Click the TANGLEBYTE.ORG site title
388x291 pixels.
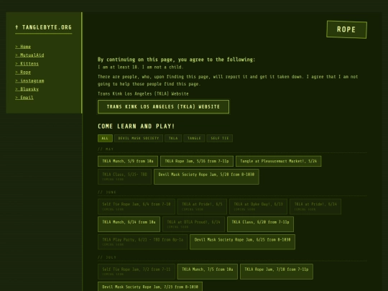point(44,27)
